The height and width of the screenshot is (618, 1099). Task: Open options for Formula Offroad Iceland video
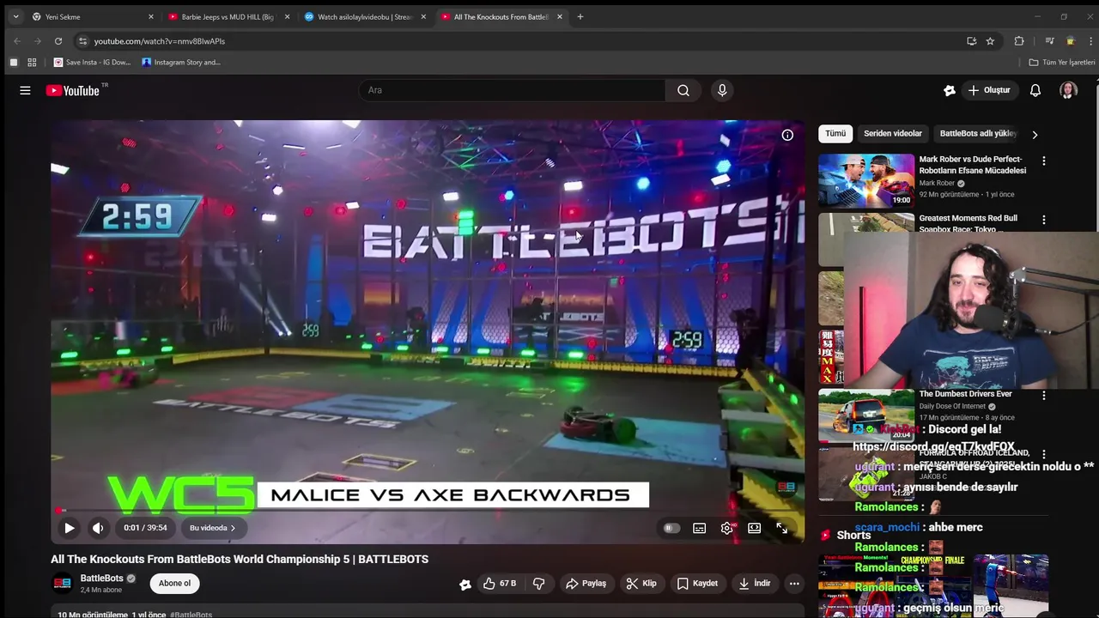point(1044,455)
